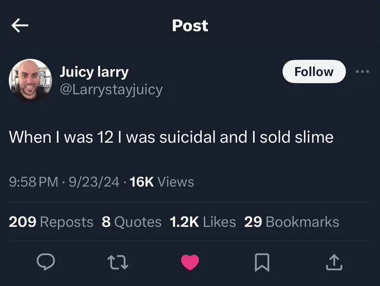Tap the reply speech bubble icon
380x286 pixels.
point(46,262)
